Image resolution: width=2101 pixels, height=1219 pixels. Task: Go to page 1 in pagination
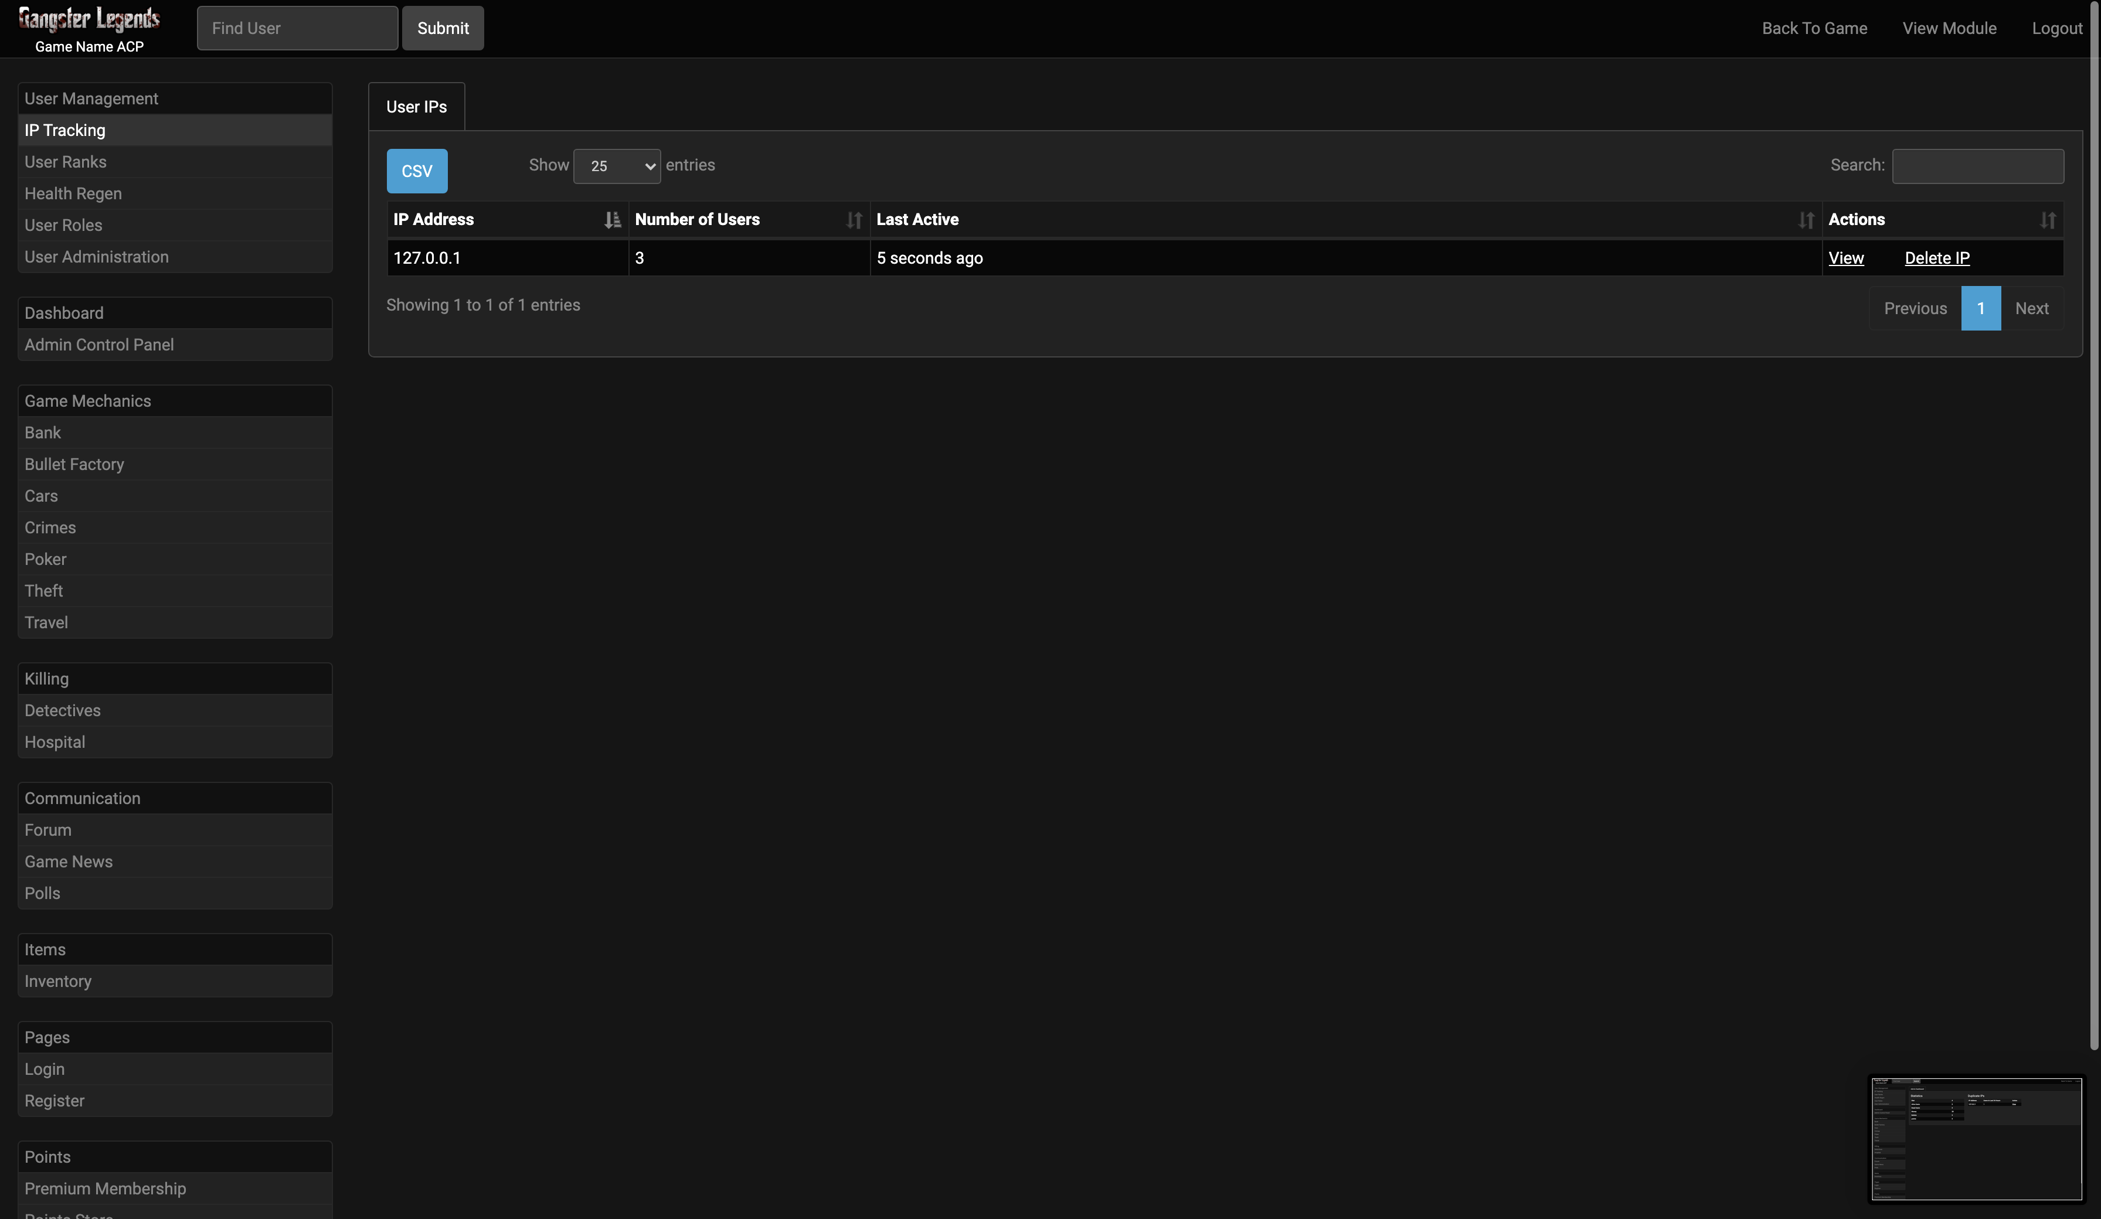[x=1980, y=308]
